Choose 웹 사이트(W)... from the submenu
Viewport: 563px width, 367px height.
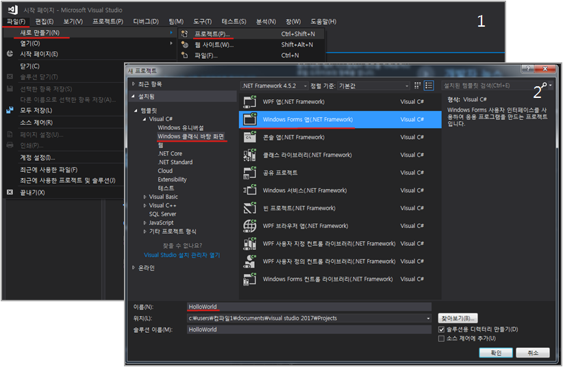214,45
